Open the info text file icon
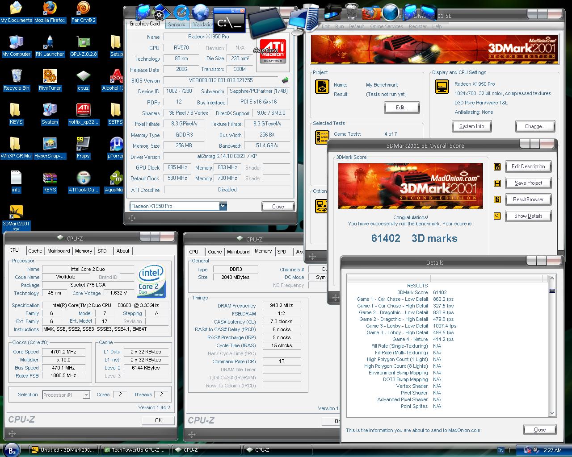Viewport: 572px width, 457px height. (x=16, y=182)
